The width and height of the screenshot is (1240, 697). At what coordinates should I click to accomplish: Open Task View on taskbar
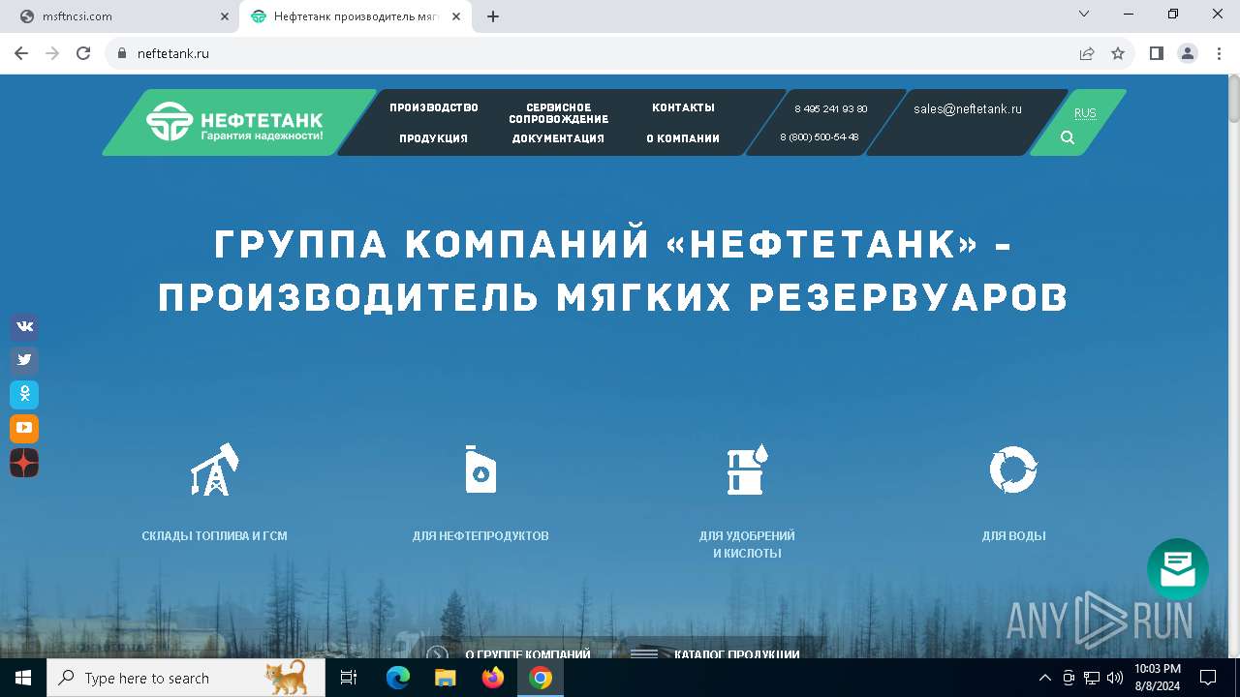click(x=350, y=678)
